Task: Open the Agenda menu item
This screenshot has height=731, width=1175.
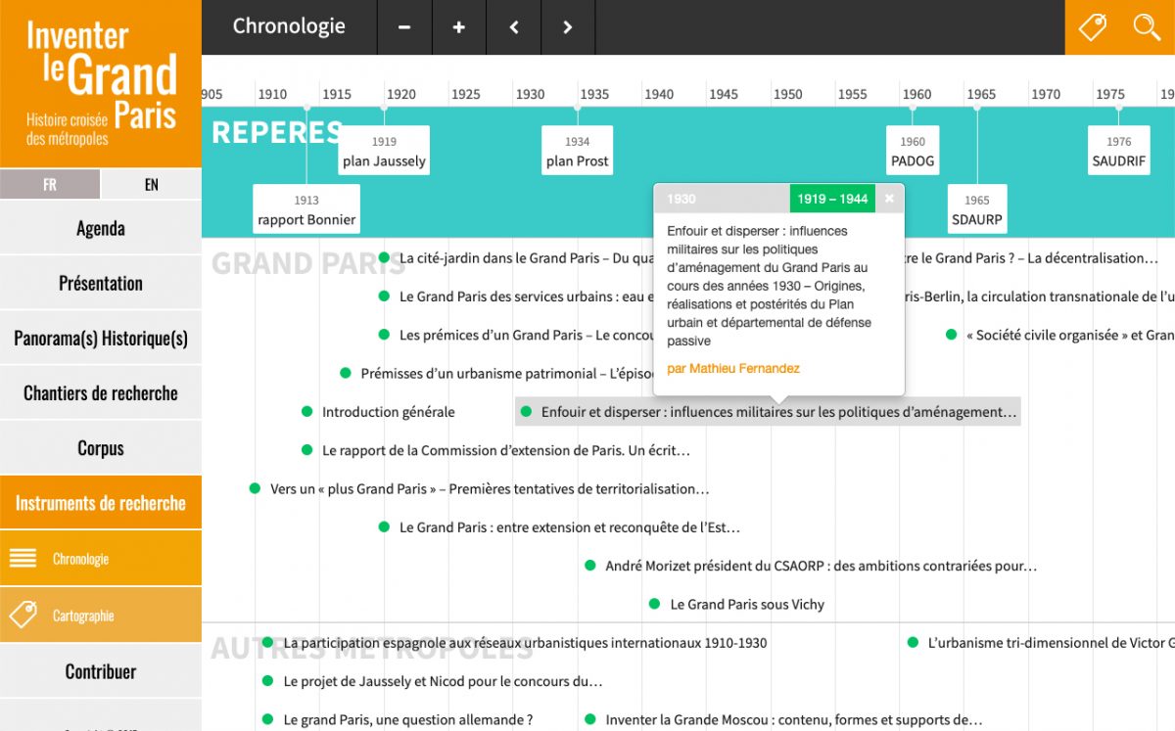Action: click(101, 228)
